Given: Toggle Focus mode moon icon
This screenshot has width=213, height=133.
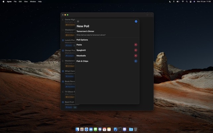Looking at the screenshot, I should click(170, 1).
